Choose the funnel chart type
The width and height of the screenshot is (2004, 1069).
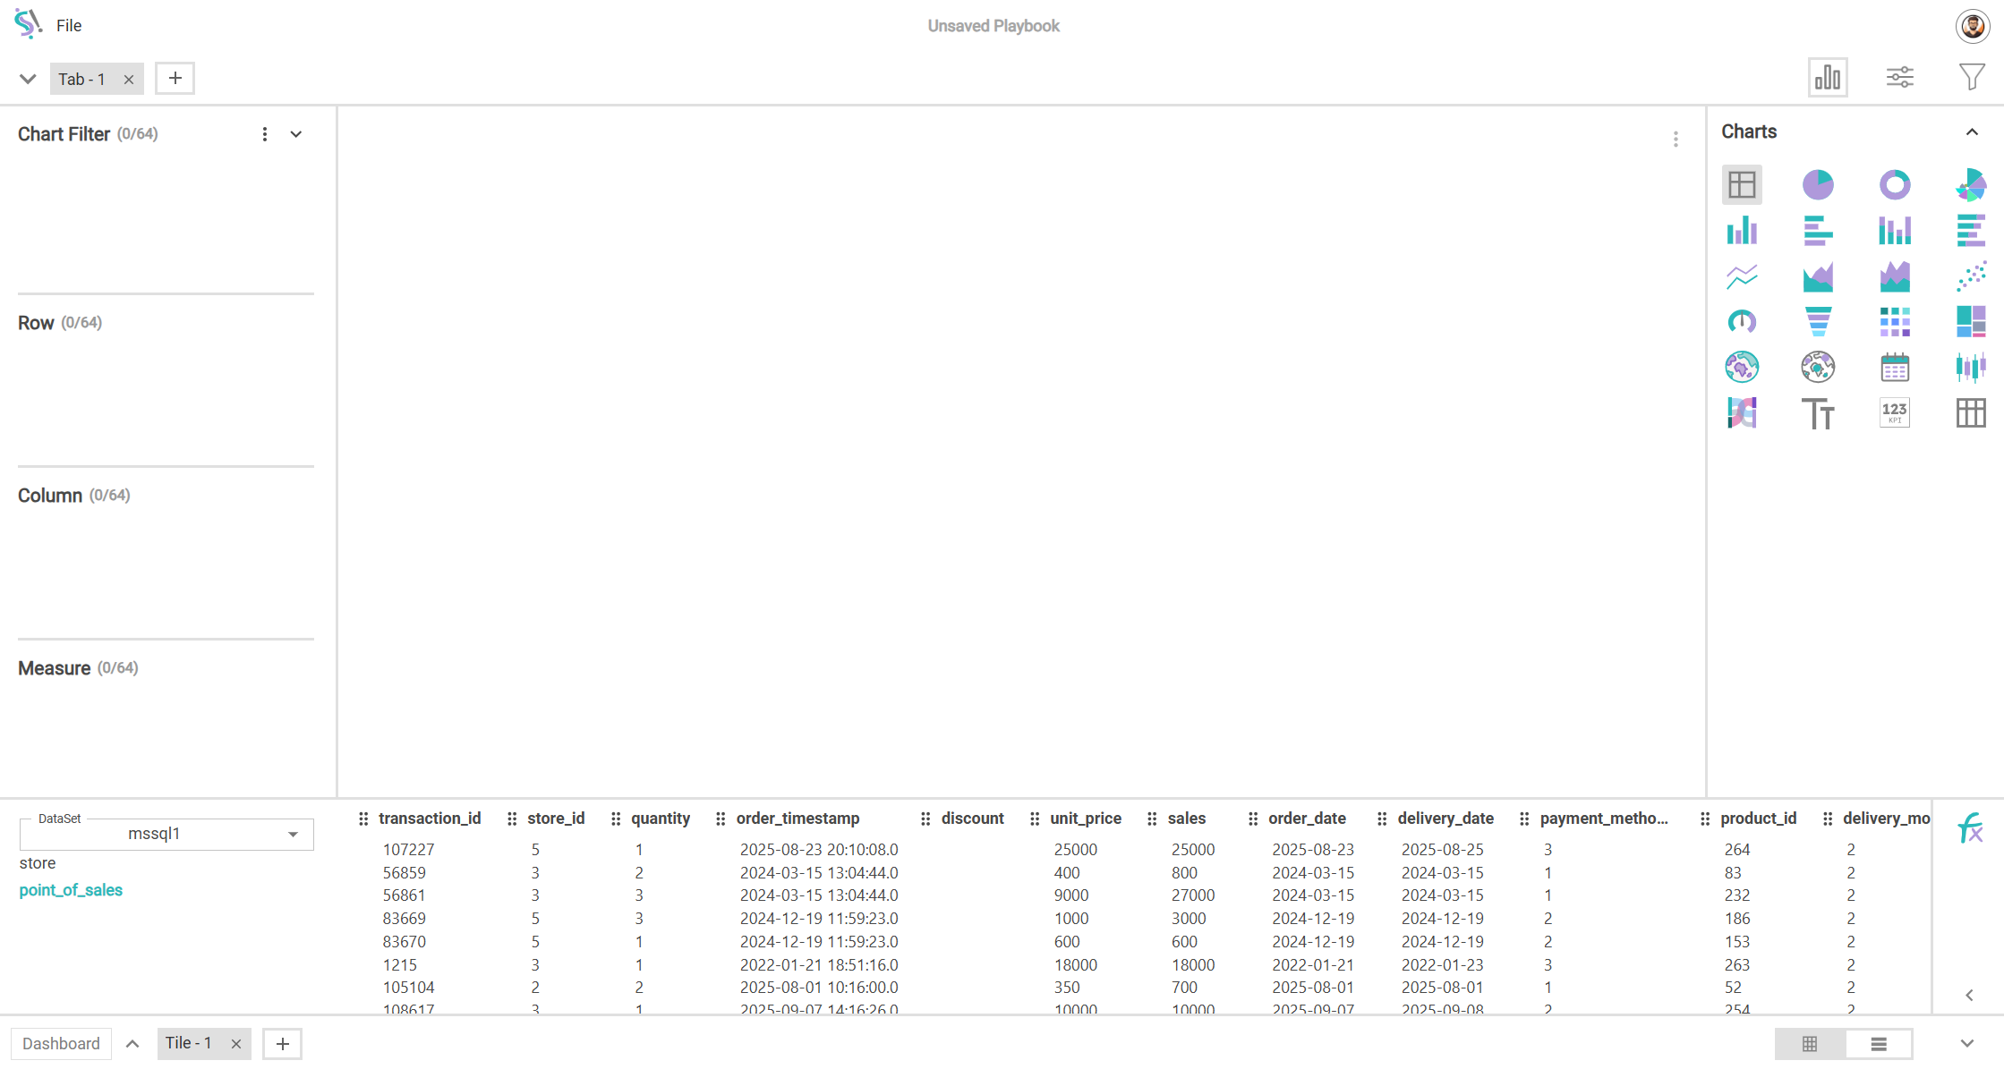tap(1818, 321)
